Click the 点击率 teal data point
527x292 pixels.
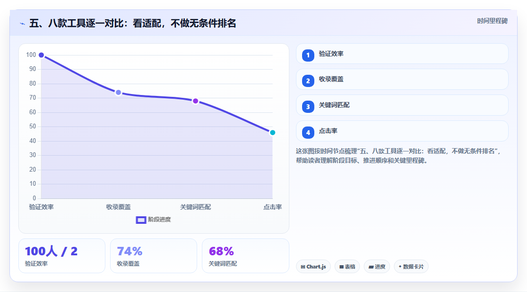tap(272, 133)
